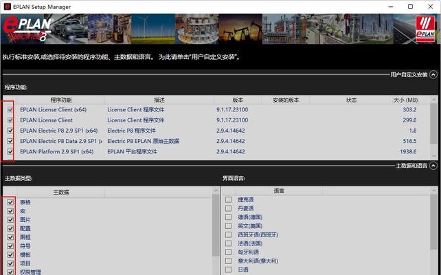Uncheck the 图片 master data checkbox
Screen dimensions: 441x275
[x=10, y=219]
